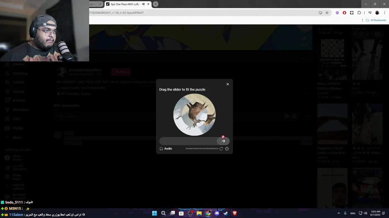
Task: Open File Explorer from the taskbar
Action: (x=199, y=213)
